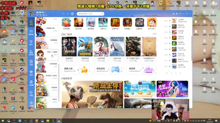This screenshot has height=123, width=220.
Task: Open the 选取贴身秘书 promotional banner
Action: 172,89
